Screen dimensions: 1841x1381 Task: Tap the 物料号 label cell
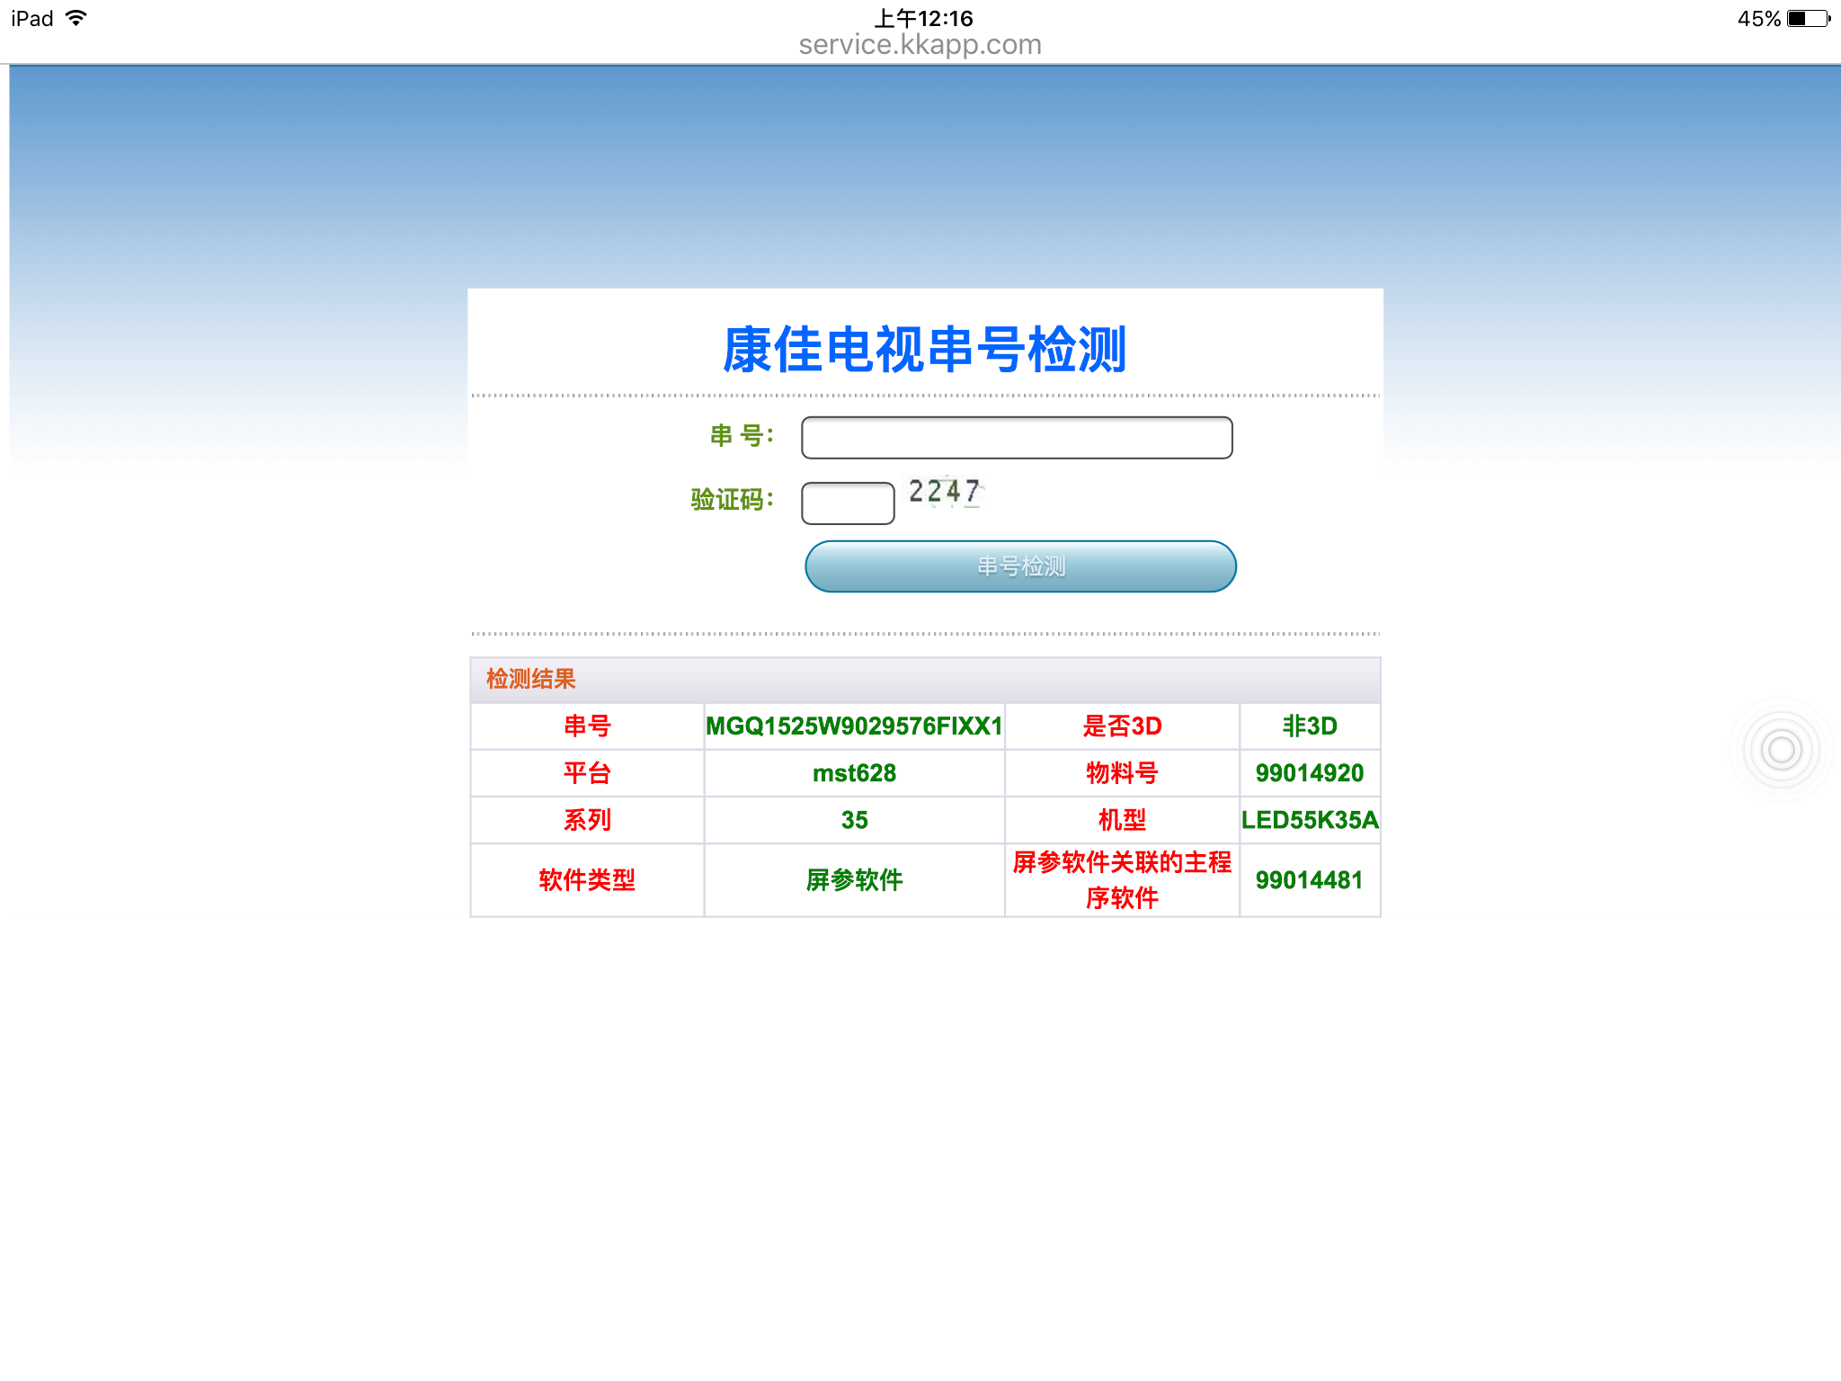1122,773
